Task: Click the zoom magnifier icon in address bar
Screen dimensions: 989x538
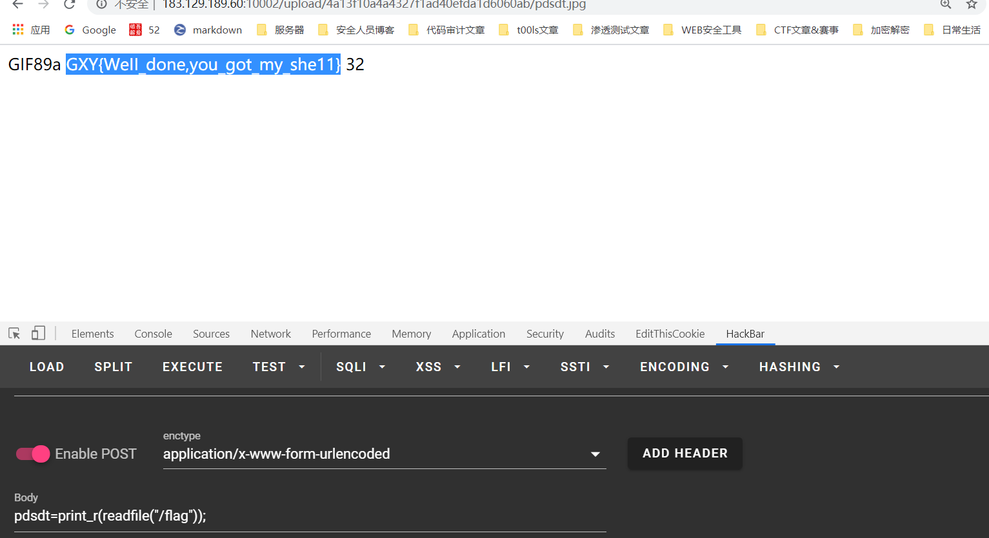Action: click(x=946, y=5)
